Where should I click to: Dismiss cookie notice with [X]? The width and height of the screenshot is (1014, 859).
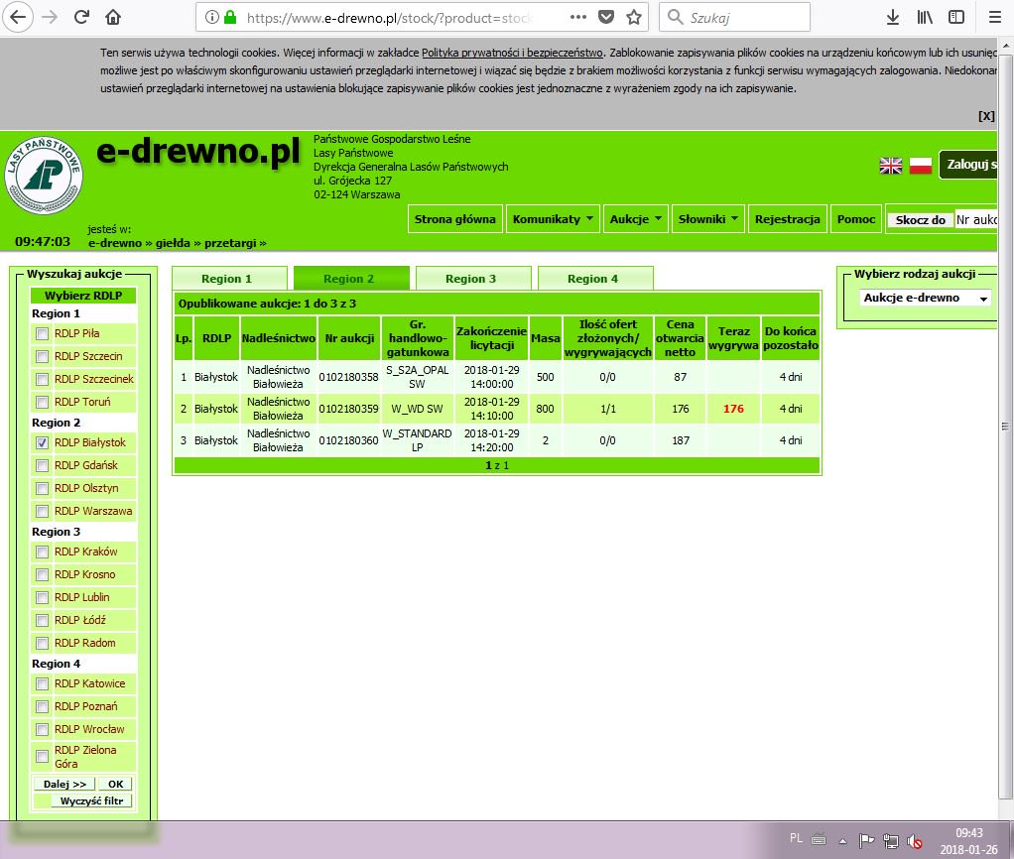[x=986, y=116]
